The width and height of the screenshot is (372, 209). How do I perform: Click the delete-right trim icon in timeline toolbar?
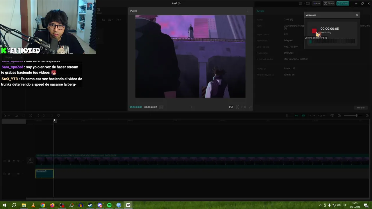coord(44,116)
